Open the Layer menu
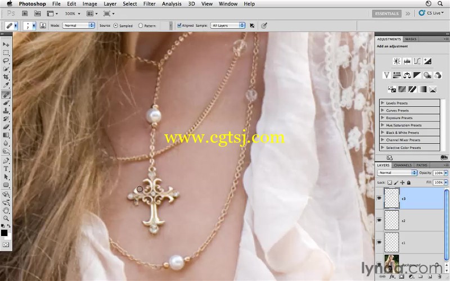This screenshot has height=281, width=450. click(110, 4)
